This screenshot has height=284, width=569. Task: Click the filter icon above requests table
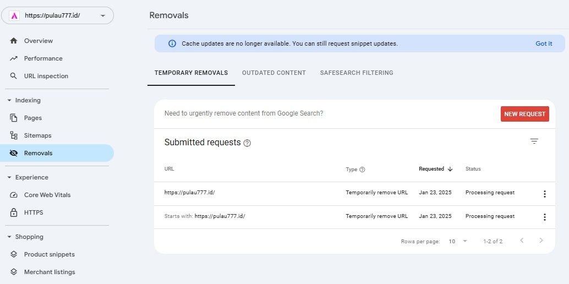pyautogui.click(x=534, y=141)
